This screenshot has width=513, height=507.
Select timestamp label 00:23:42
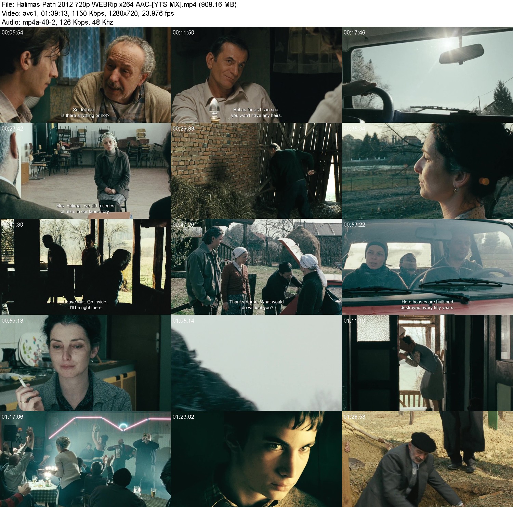point(12,129)
